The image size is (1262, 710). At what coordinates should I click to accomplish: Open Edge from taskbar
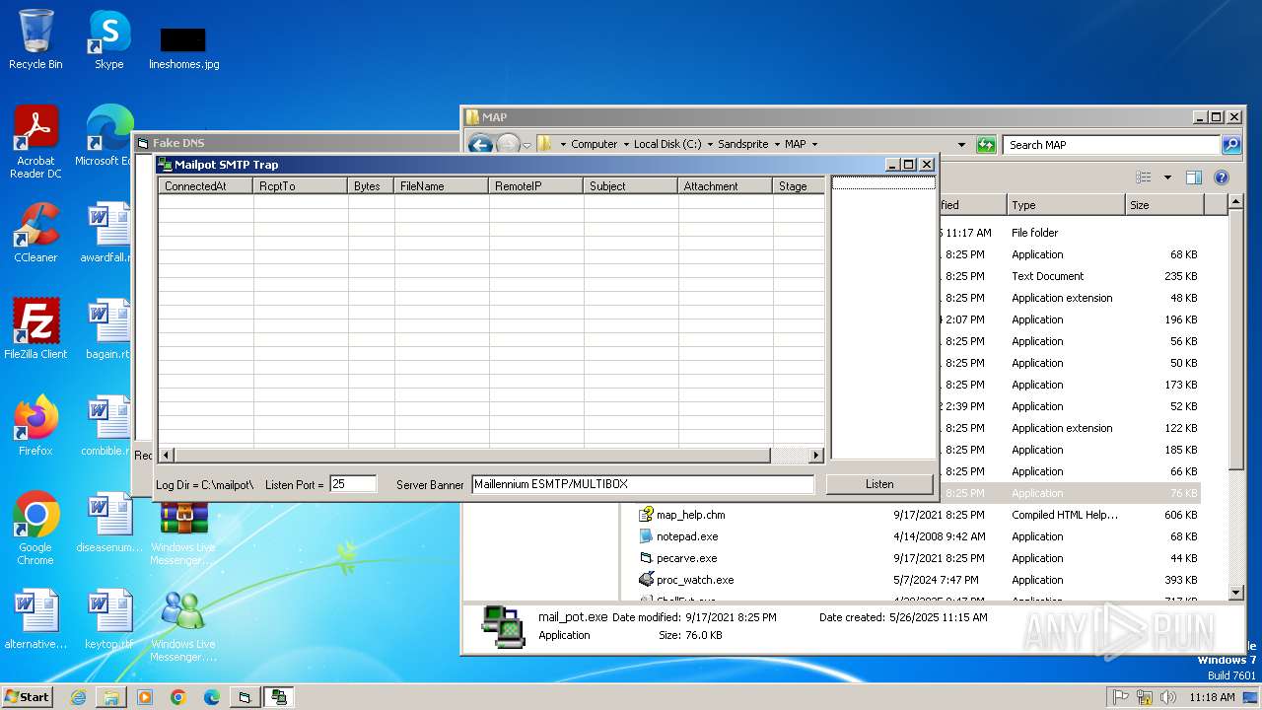pos(212,697)
